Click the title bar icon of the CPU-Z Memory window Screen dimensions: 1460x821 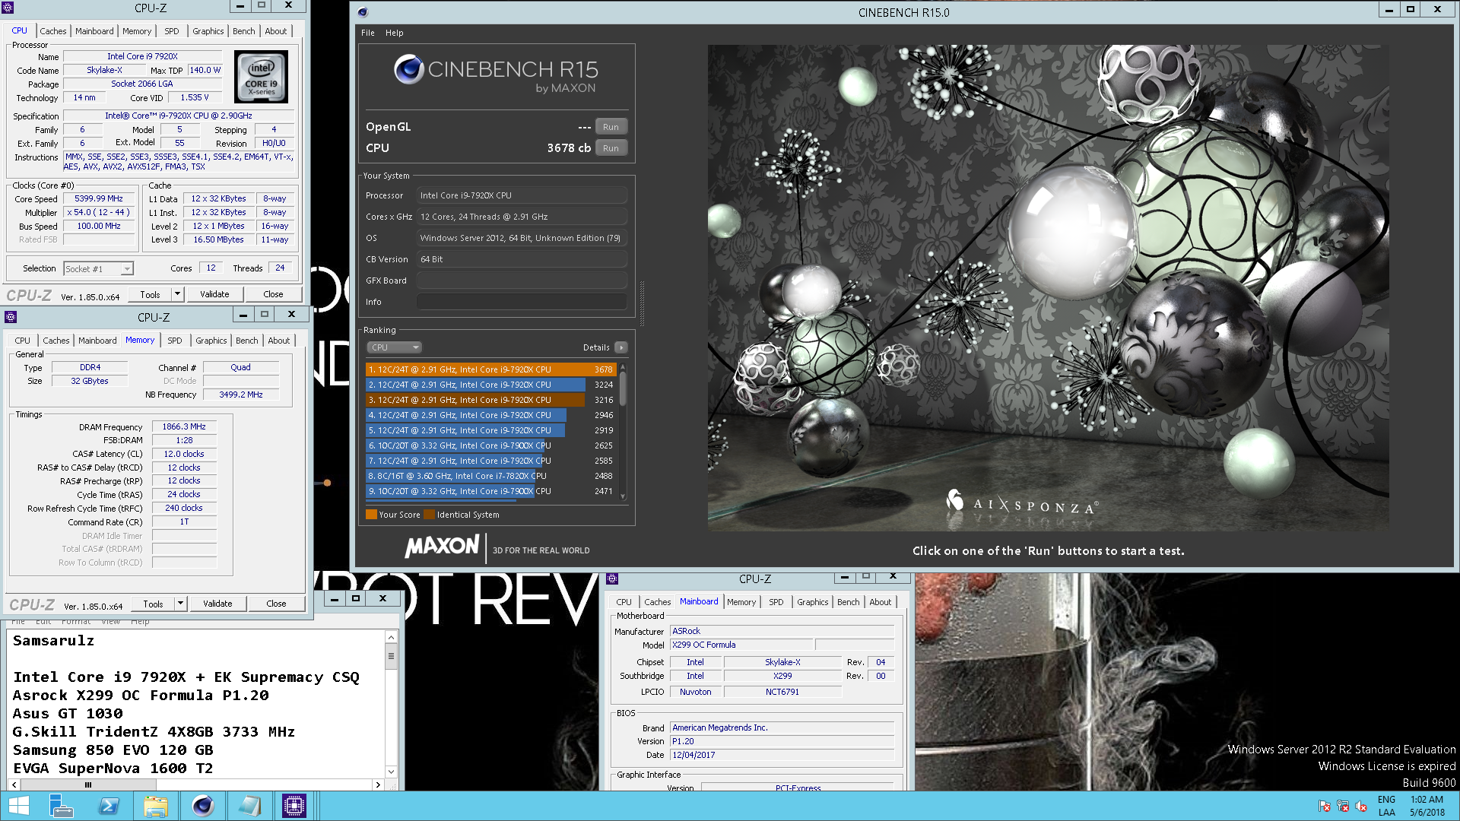pyautogui.click(x=11, y=317)
